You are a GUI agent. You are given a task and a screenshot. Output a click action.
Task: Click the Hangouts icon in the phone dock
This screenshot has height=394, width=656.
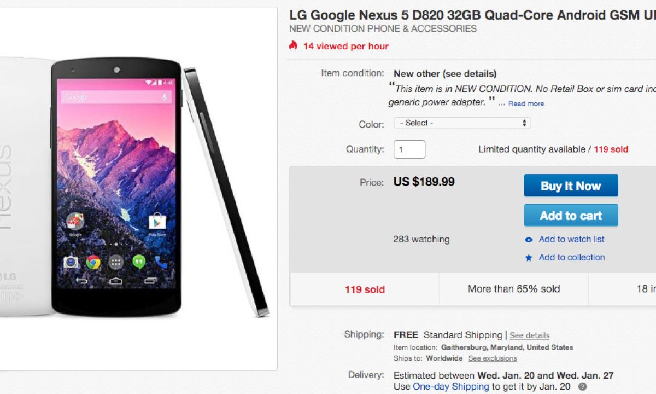(139, 263)
